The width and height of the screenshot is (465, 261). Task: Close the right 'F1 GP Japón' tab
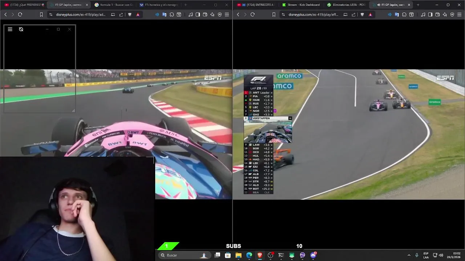pos(409,5)
